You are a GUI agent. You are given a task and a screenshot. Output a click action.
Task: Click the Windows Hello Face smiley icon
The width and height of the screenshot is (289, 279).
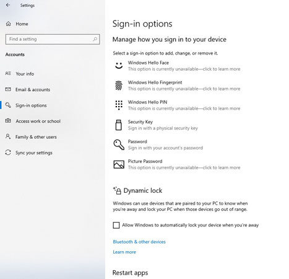[x=119, y=66]
